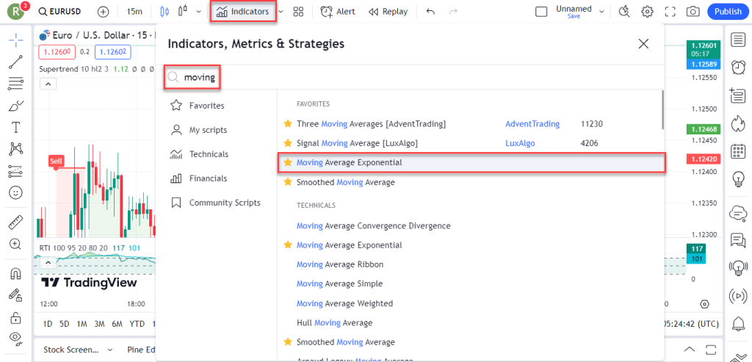Open the Unnamed layout dropdown arrow

tap(602, 12)
